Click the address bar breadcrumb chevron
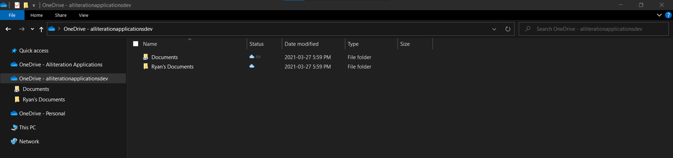Screen dimensions: 673x158 [x=59, y=29]
